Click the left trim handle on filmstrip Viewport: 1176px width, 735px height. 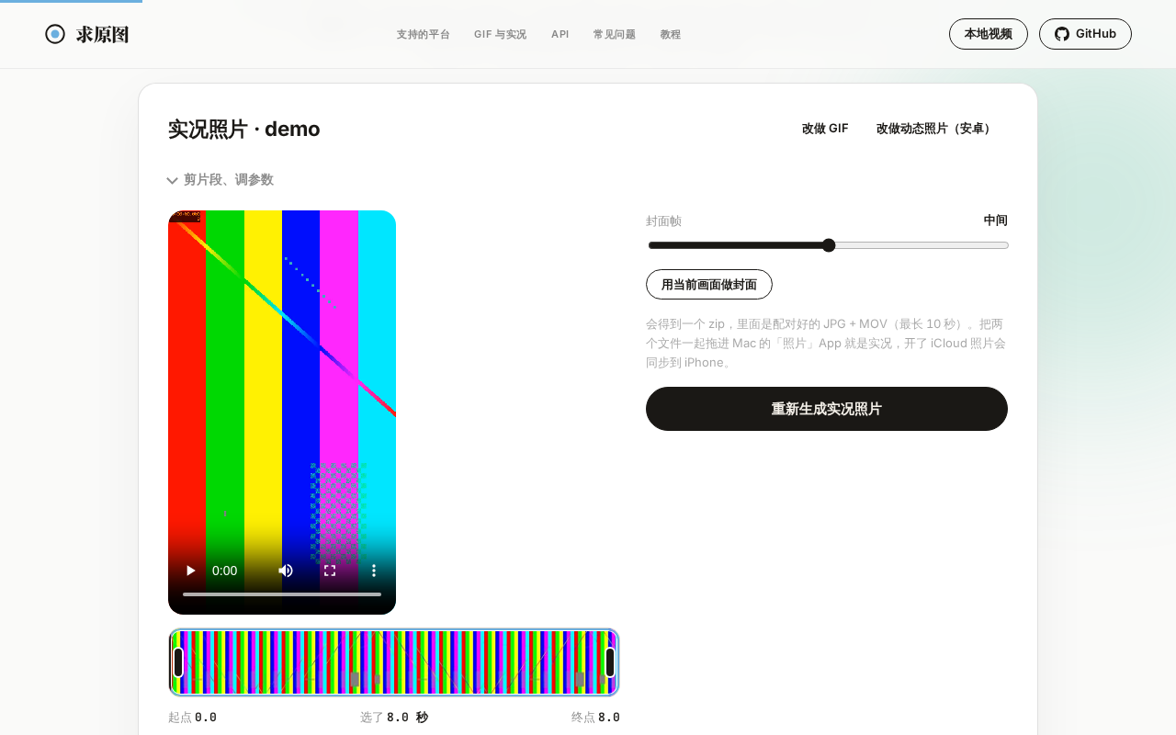pyautogui.click(x=178, y=662)
